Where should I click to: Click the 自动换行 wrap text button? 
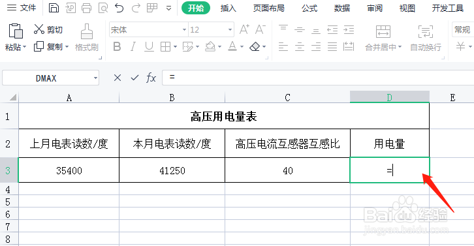[x=425, y=38]
